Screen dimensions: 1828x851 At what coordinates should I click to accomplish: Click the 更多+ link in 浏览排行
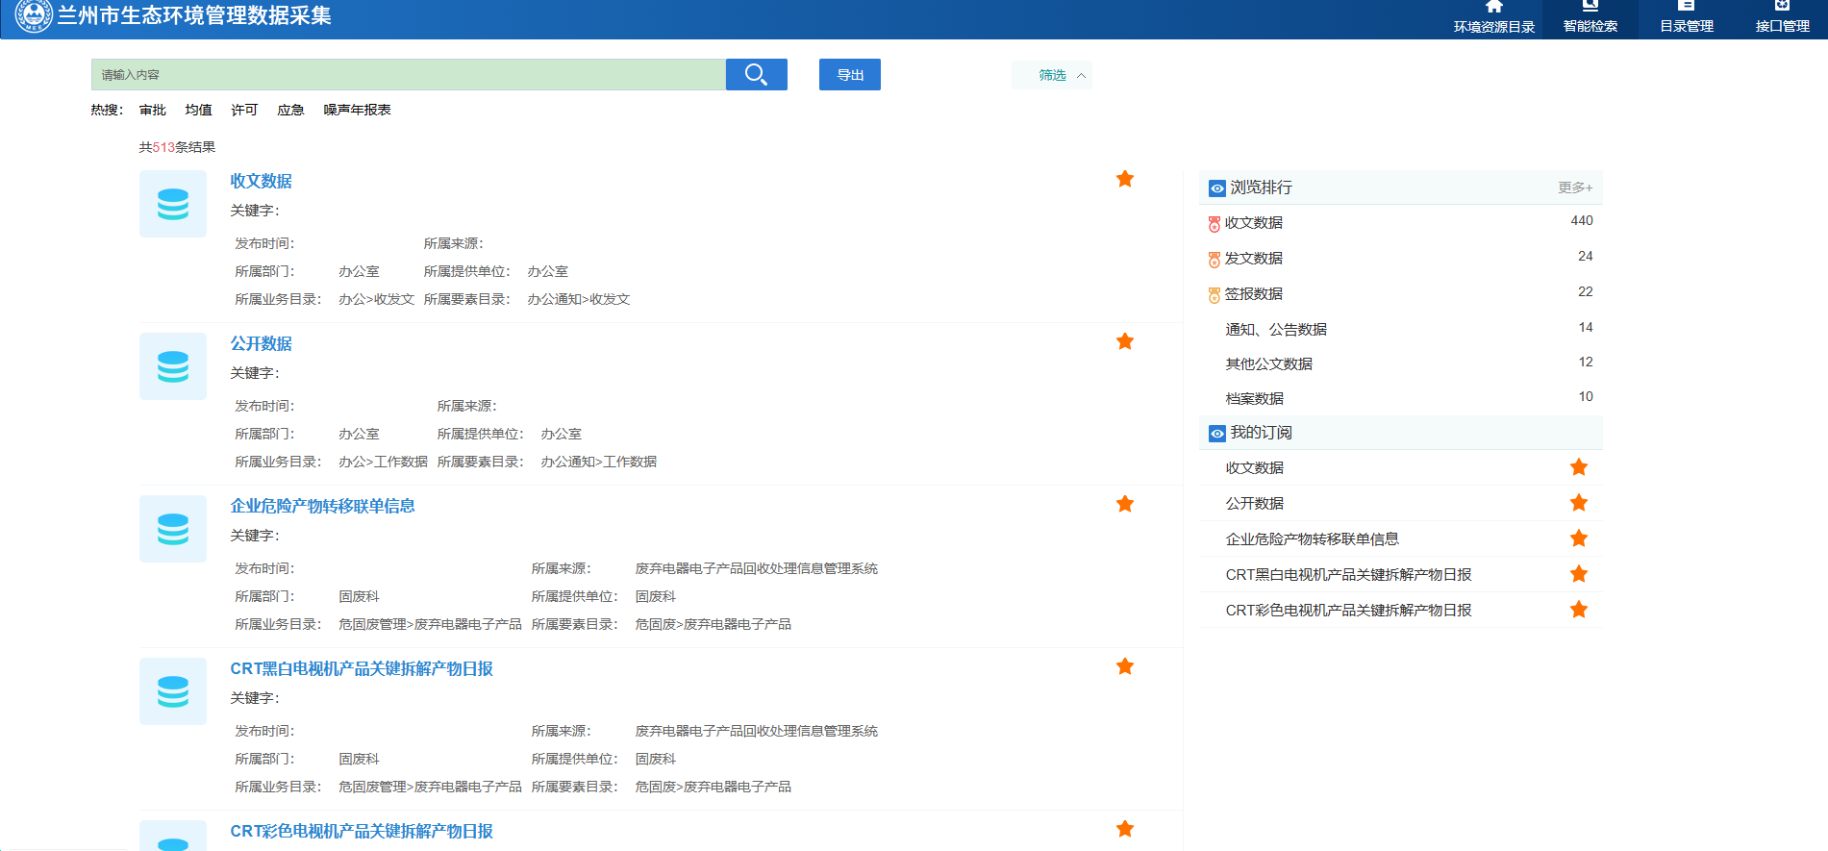tap(1575, 188)
